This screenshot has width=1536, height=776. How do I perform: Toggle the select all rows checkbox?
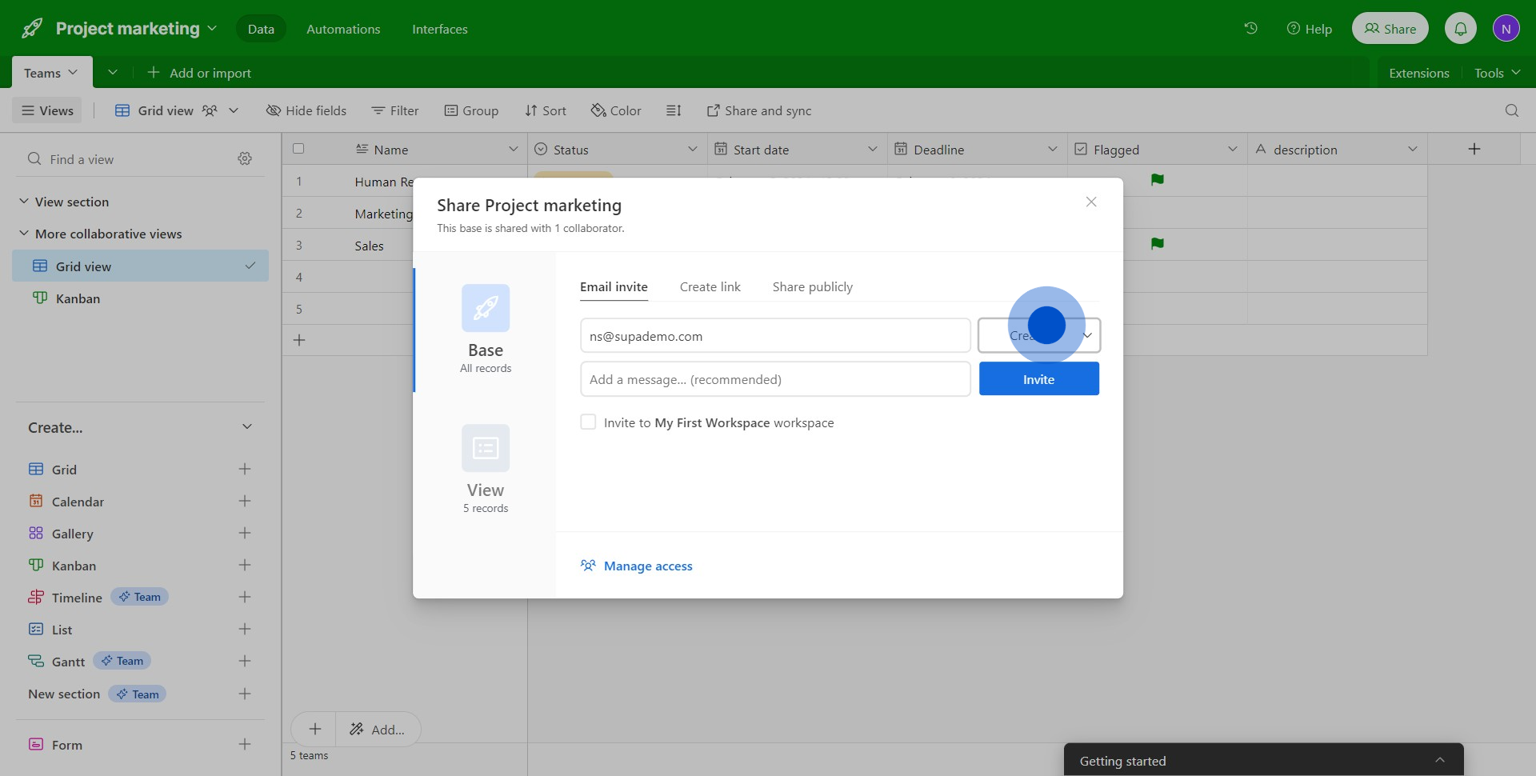point(298,149)
